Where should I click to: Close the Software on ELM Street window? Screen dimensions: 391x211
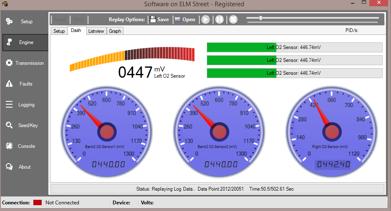379,3
